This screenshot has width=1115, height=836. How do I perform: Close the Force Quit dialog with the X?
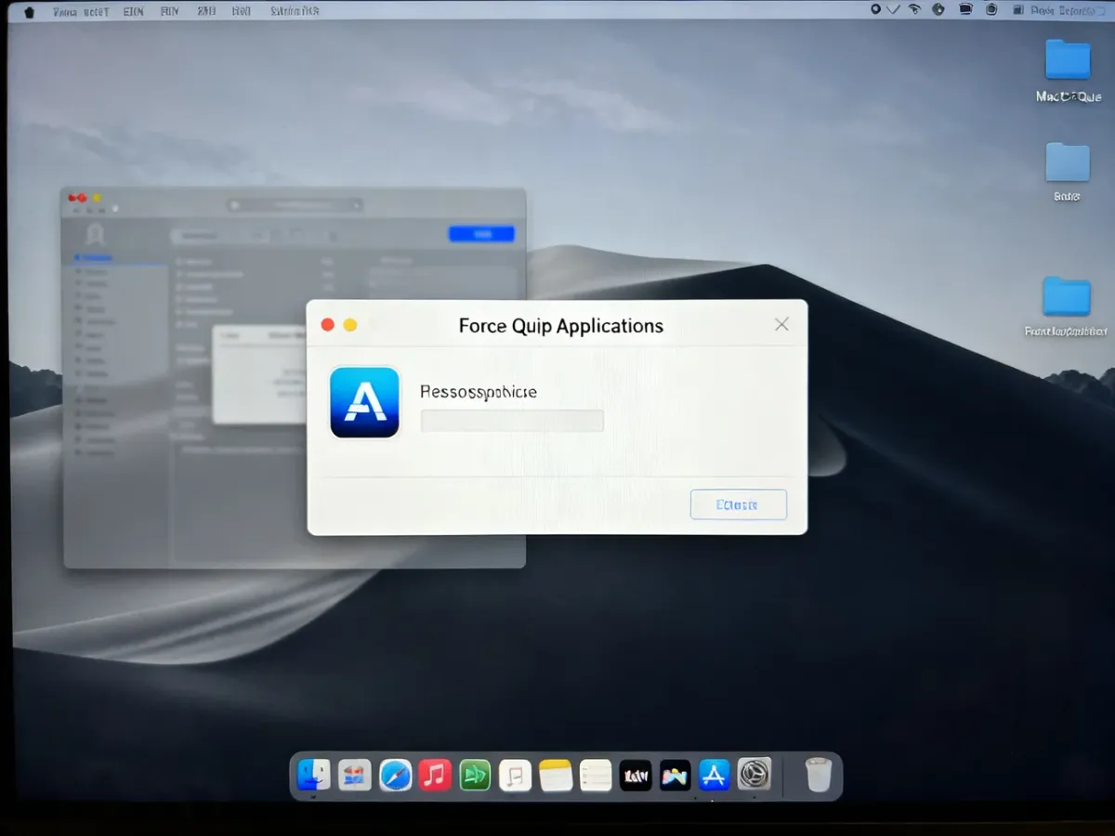pos(782,324)
